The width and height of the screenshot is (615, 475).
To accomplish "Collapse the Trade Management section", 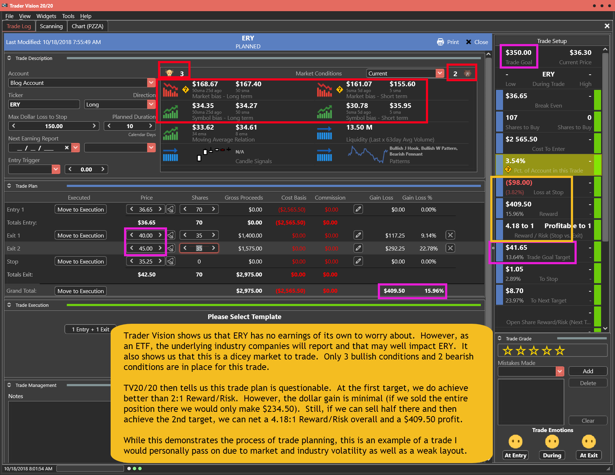I will (x=9, y=385).
